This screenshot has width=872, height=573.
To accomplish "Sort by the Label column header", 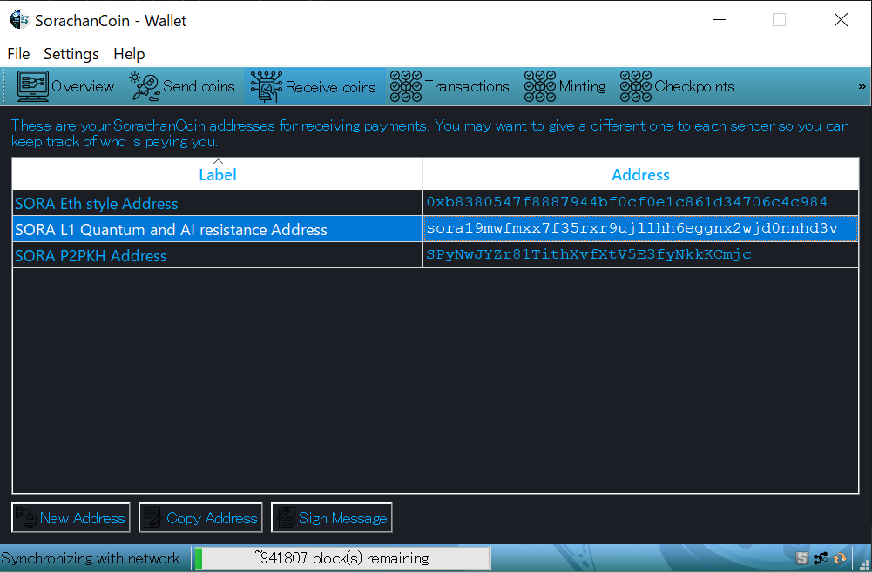I will [218, 174].
